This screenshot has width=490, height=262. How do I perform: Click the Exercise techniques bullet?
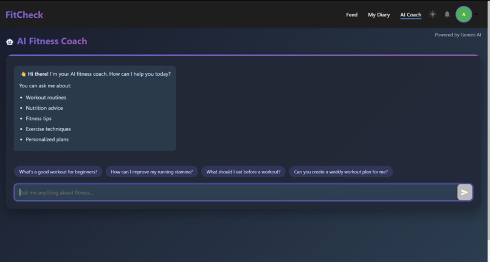coord(48,129)
